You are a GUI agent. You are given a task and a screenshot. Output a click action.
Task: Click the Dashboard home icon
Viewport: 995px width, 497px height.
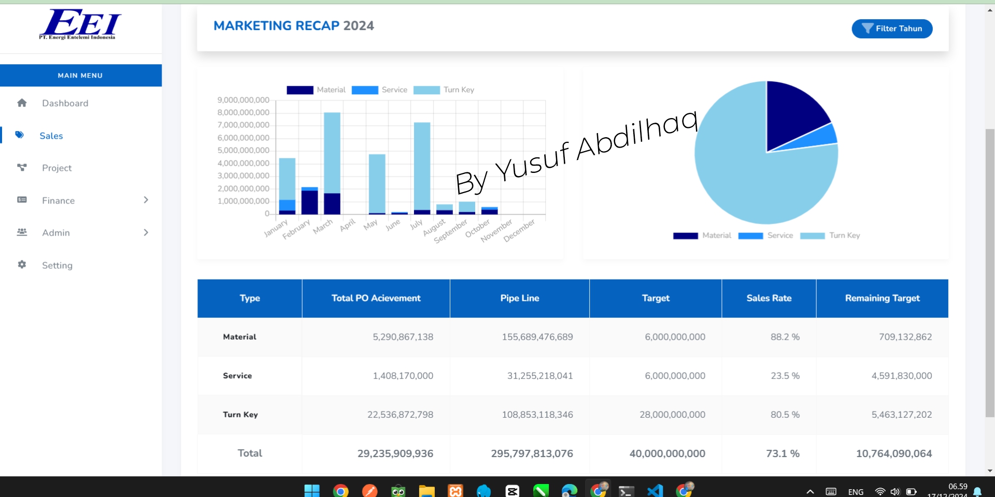point(22,103)
